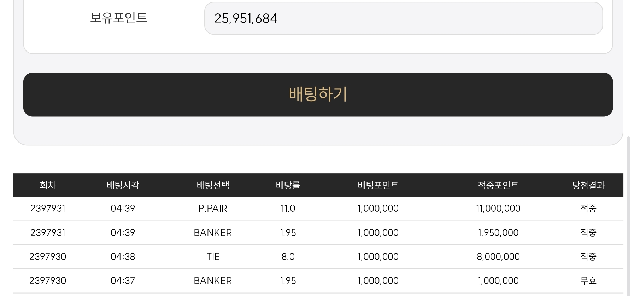
Task: Select the 적중포인트 column header
Action: tap(498, 185)
